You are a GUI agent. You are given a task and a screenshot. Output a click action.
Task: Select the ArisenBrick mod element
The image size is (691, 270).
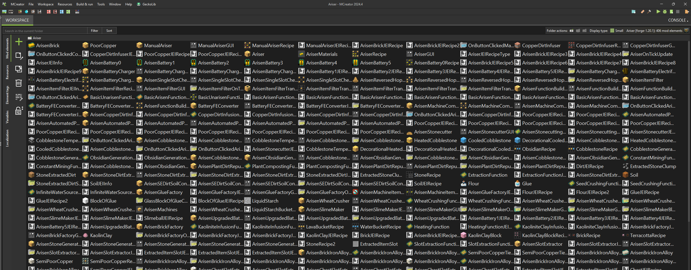(48, 46)
